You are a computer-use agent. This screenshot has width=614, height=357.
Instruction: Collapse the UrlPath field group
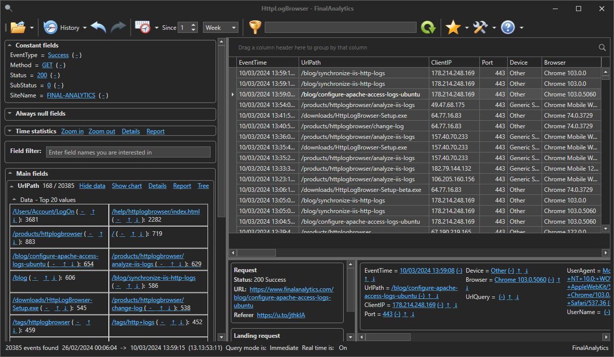(13, 186)
